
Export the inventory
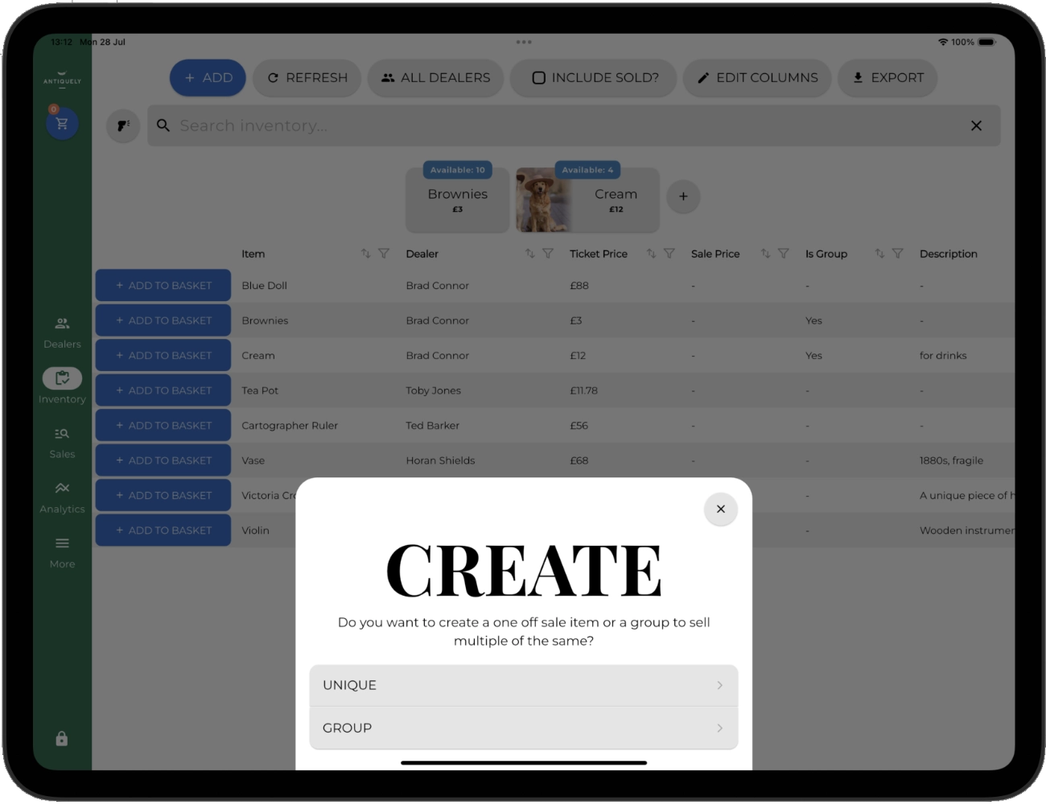click(x=887, y=78)
